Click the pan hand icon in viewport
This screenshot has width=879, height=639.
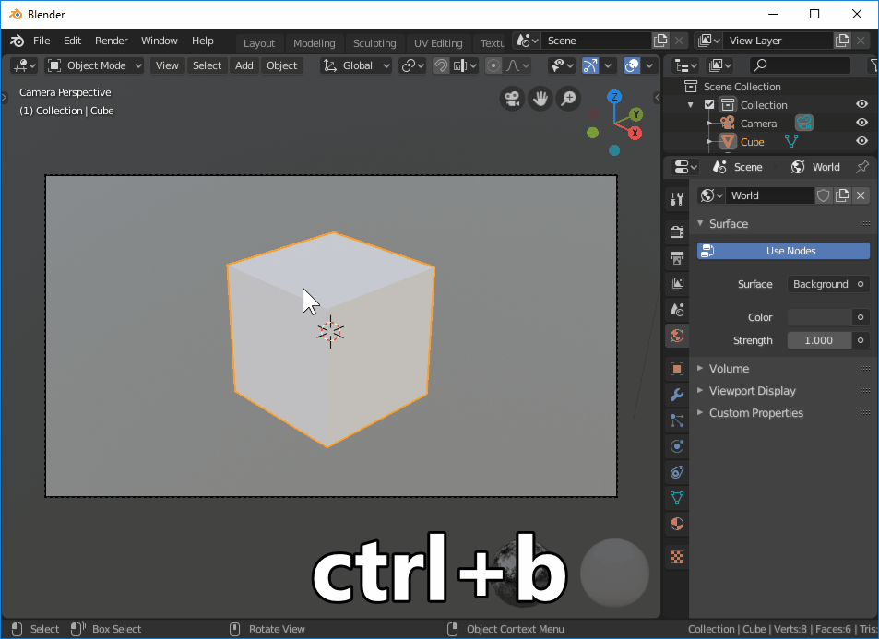(x=540, y=98)
